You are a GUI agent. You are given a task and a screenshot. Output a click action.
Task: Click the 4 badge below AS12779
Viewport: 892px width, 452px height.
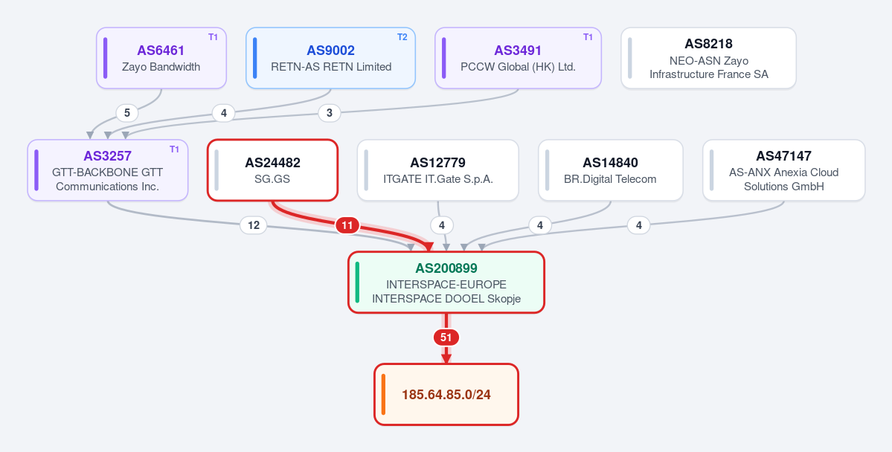click(x=442, y=226)
